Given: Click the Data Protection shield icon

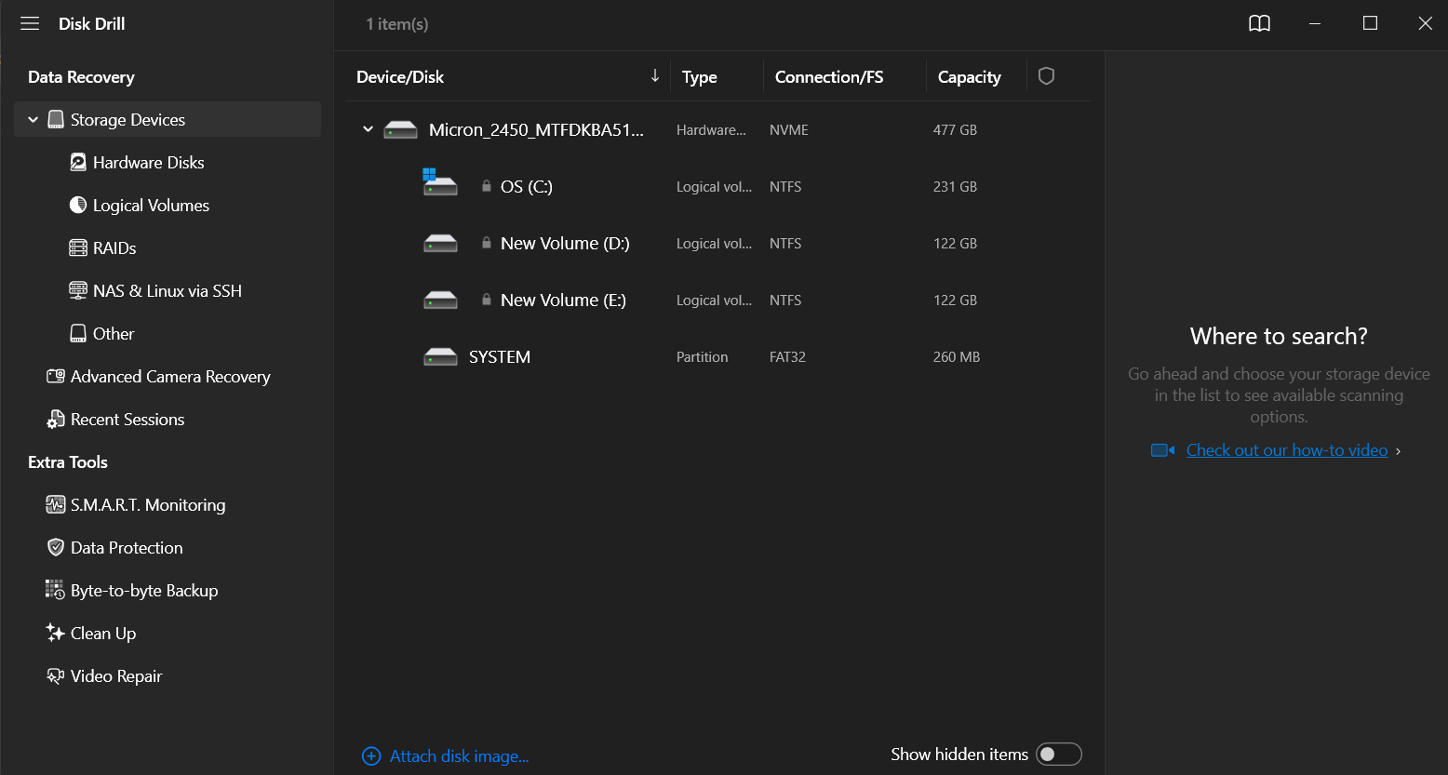Looking at the screenshot, I should coord(55,547).
